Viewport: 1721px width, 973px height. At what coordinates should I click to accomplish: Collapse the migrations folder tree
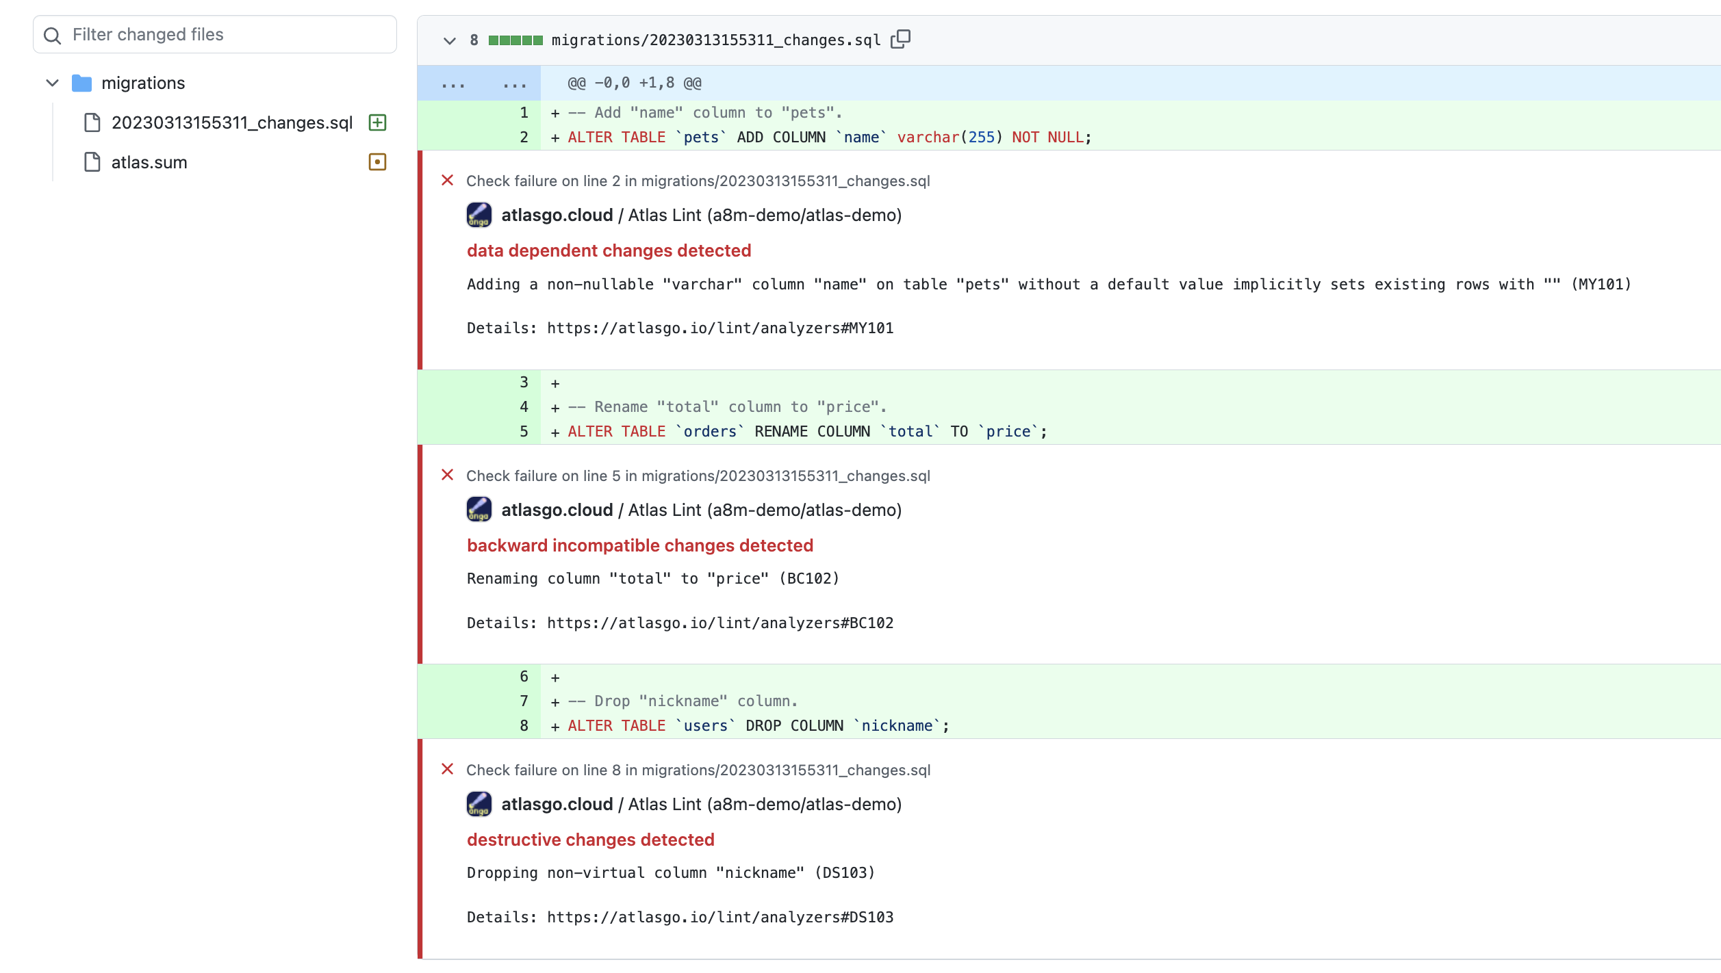(52, 82)
